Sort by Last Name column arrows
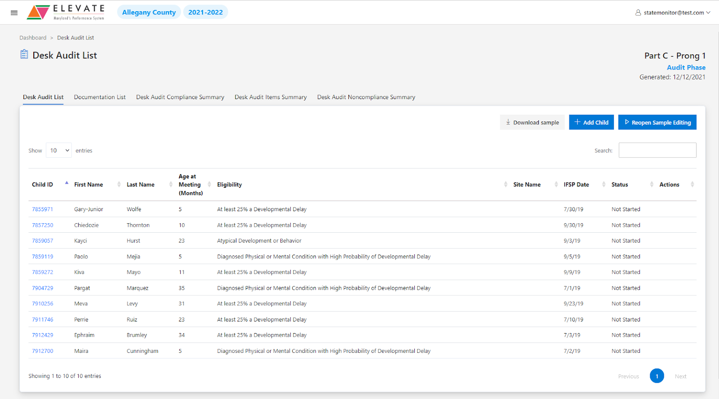The height and width of the screenshot is (399, 719). tap(171, 184)
